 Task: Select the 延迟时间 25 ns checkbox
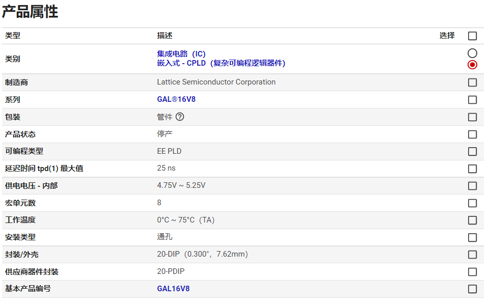(472, 169)
